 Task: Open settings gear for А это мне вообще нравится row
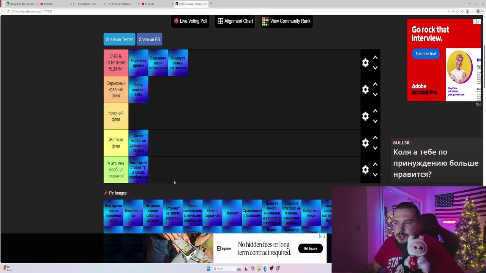pyautogui.click(x=365, y=169)
